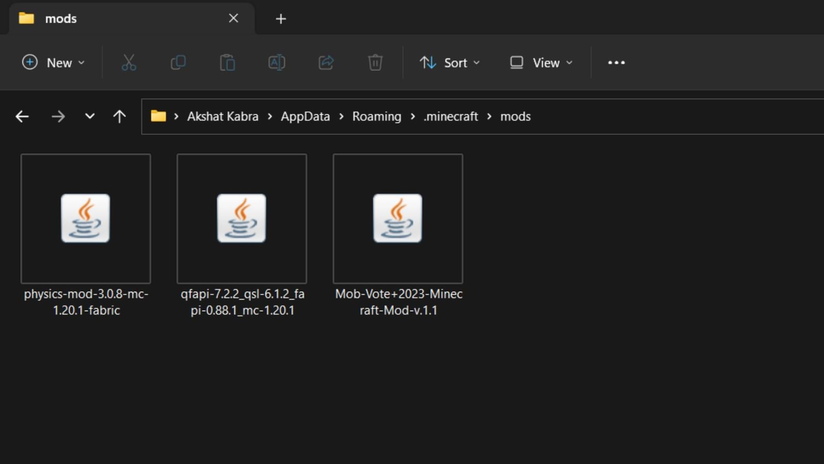Navigate back using the back arrow
Image resolution: width=824 pixels, height=464 pixels.
(22, 116)
